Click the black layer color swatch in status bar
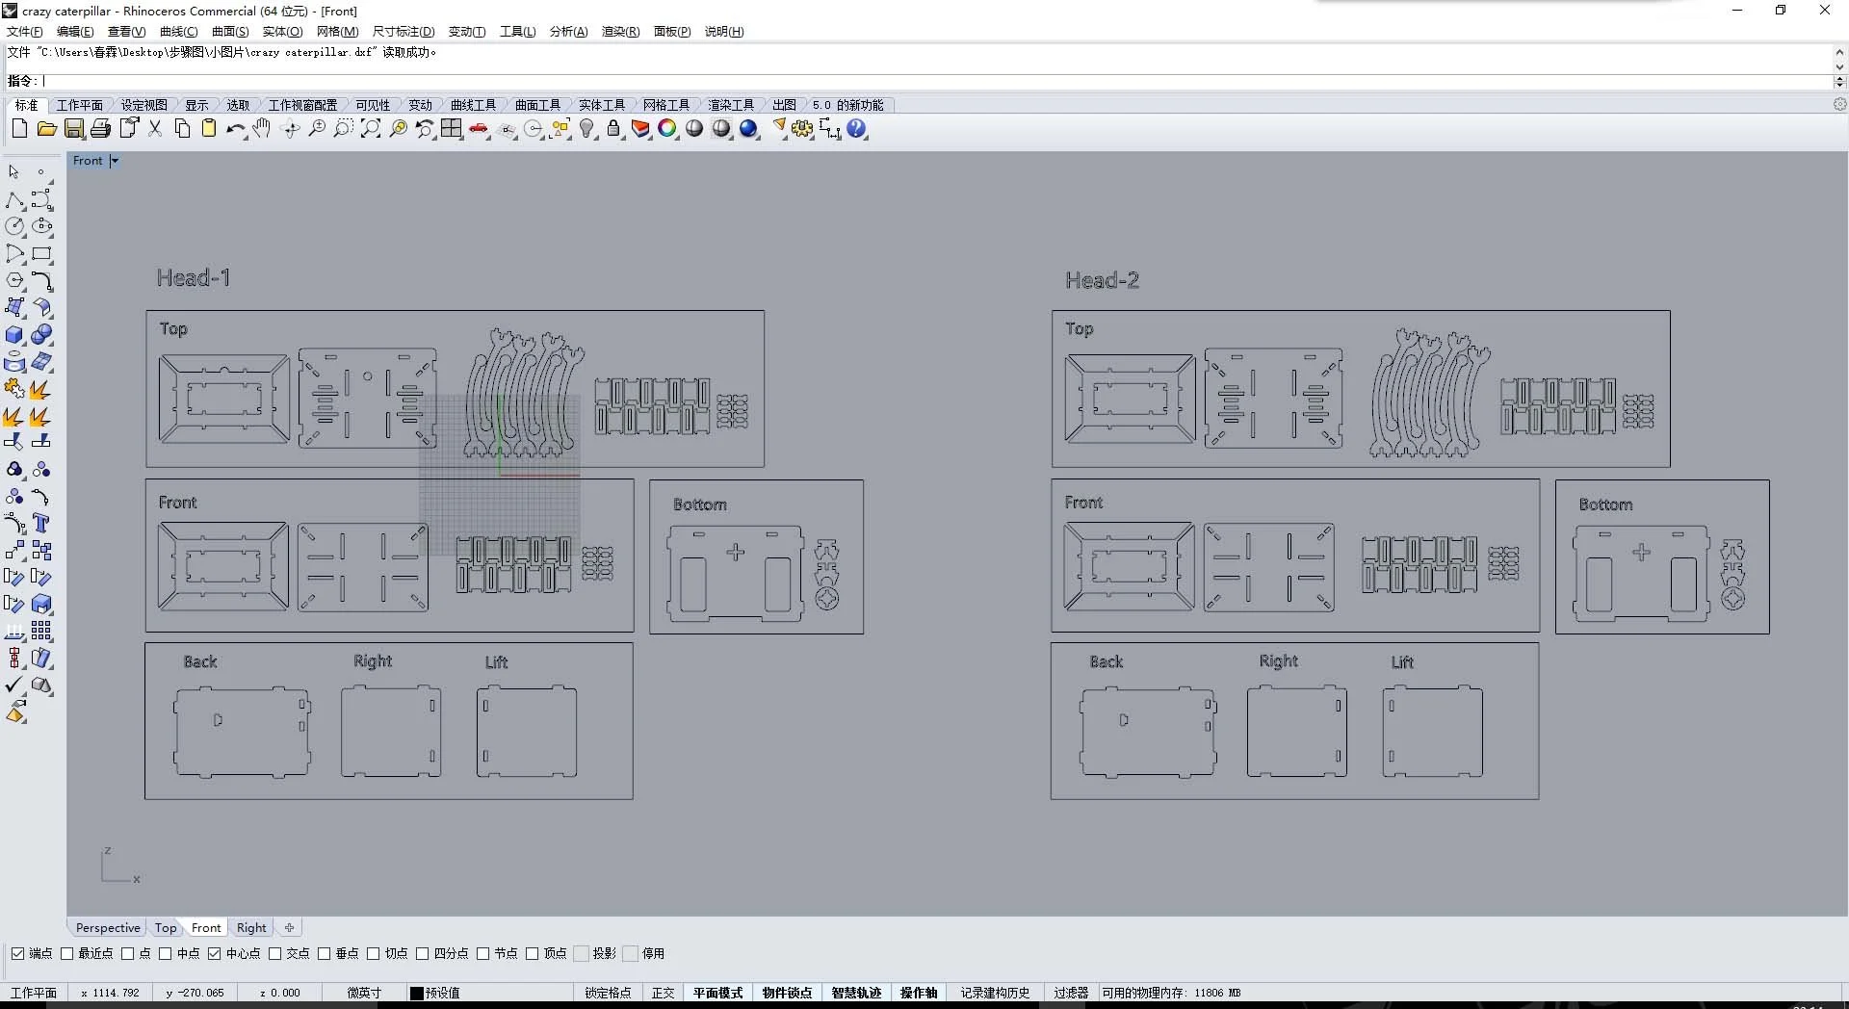Screen dimensions: 1849x1009 (417, 993)
